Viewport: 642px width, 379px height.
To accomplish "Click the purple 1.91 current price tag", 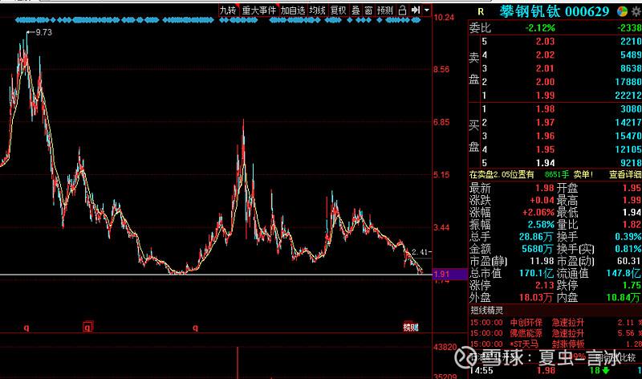I will pos(450,274).
